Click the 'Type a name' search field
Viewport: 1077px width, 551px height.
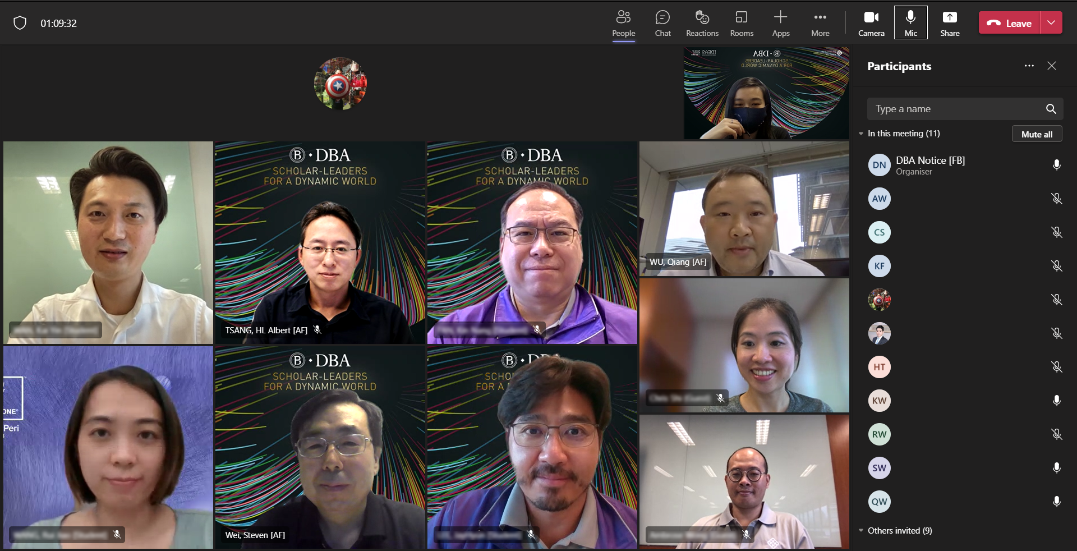pyautogui.click(x=954, y=109)
